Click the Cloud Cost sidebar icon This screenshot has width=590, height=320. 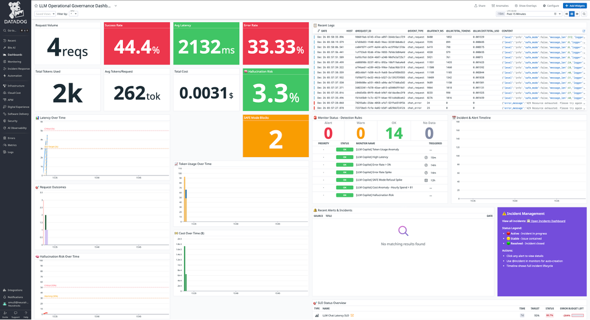click(x=5, y=93)
